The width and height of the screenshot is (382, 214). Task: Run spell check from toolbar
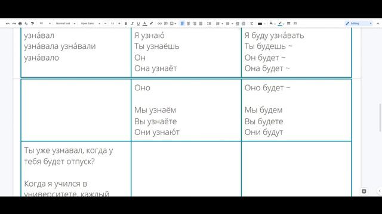coord(26,24)
